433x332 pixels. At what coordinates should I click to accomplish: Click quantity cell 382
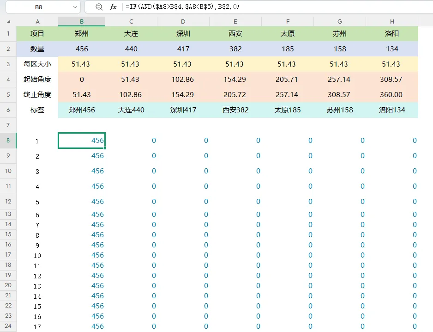pyautogui.click(x=235, y=49)
